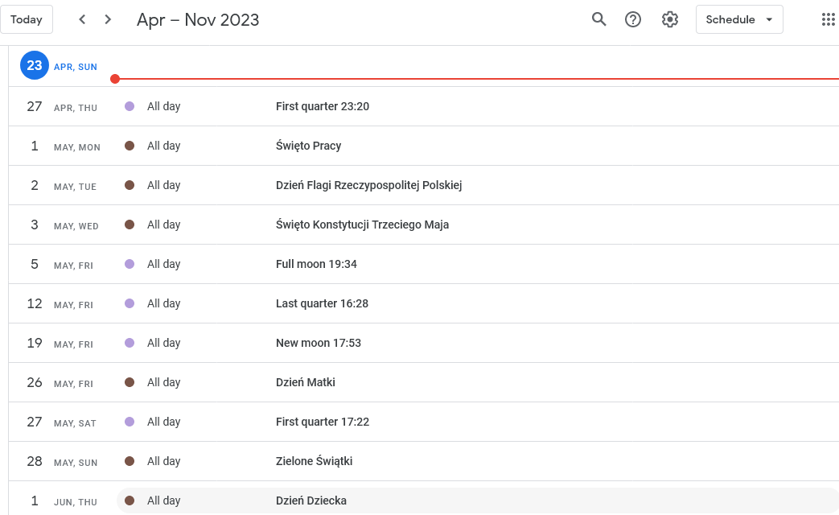Open the support help icon
The image size is (839, 515).
pyautogui.click(x=633, y=19)
